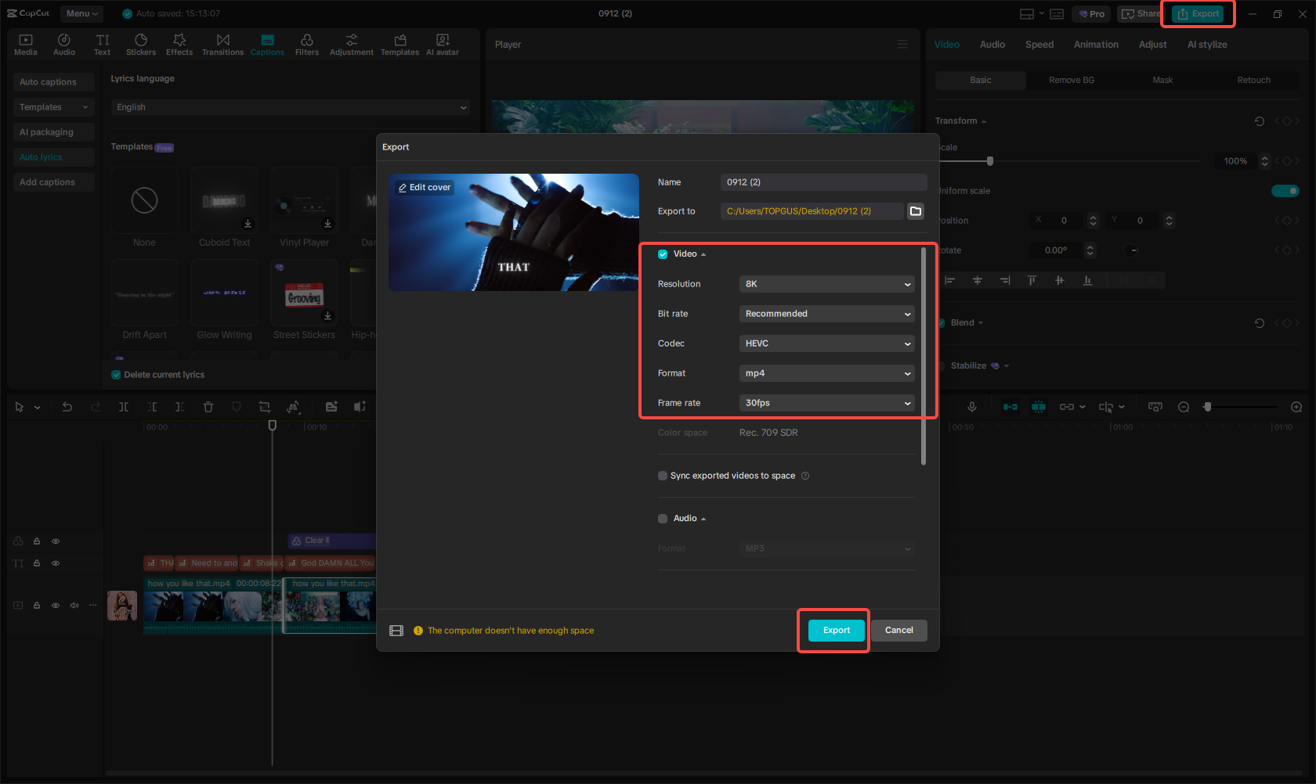Select the Effects tool
The image size is (1316, 784).
(179, 43)
